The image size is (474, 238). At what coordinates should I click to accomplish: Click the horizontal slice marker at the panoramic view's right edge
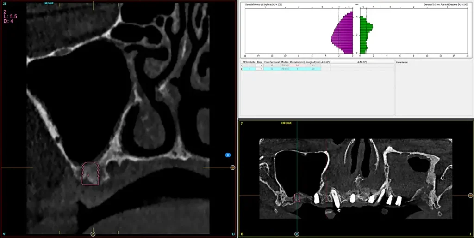pyautogui.click(x=470, y=196)
